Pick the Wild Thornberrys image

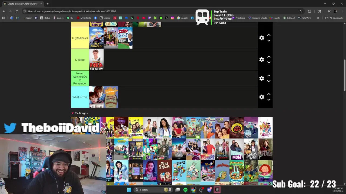(237, 171)
